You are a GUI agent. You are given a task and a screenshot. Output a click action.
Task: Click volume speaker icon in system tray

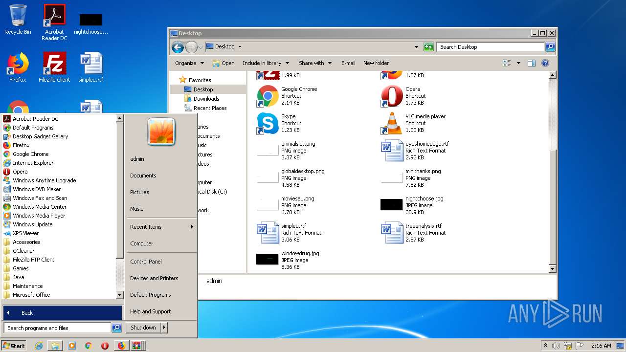pyautogui.click(x=556, y=346)
